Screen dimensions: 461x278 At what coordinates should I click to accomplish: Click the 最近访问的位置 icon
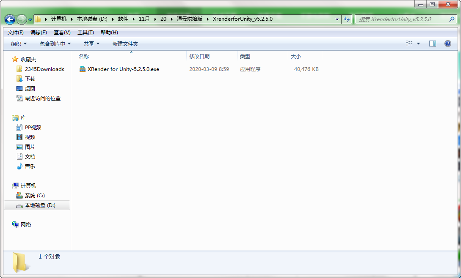click(19, 98)
